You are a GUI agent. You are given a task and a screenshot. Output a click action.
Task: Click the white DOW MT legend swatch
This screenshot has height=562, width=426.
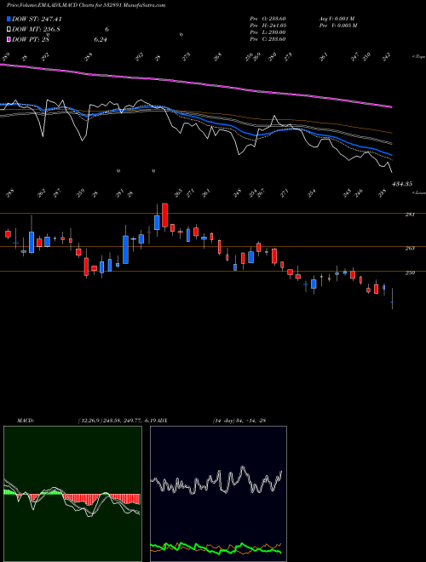click(9, 30)
